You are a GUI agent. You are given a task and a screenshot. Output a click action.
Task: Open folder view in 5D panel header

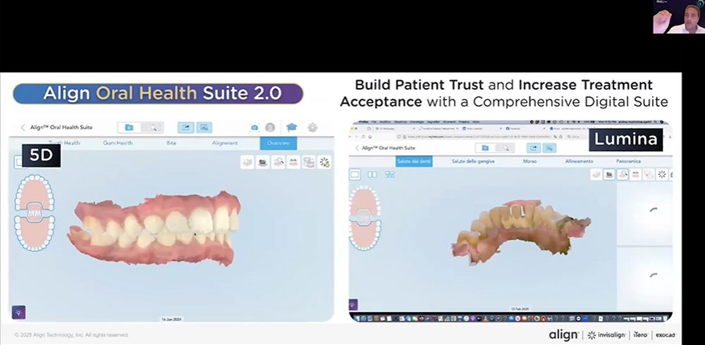tap(129, 127)
